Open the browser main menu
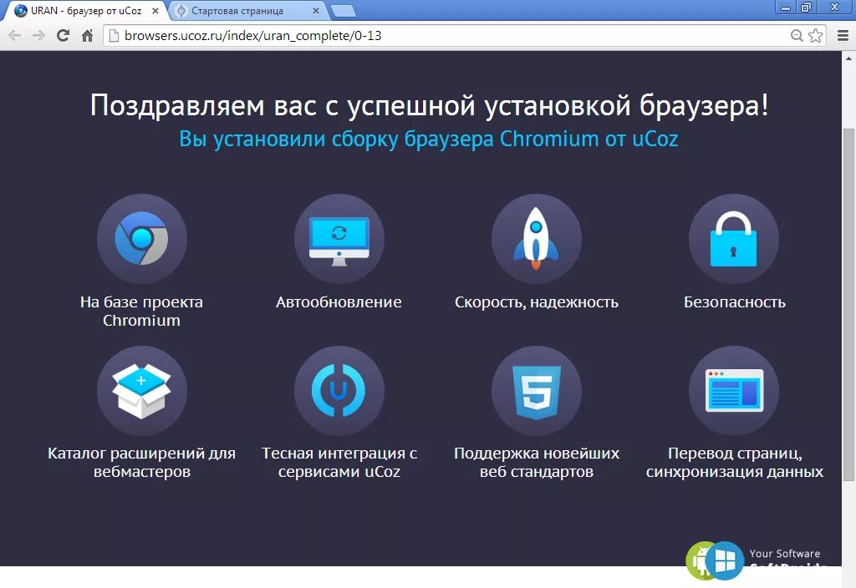Screen dimensions: 856x588 pyautogui.click(x=843, y=35)
